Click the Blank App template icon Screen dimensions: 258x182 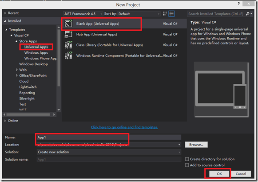(68, 24)
